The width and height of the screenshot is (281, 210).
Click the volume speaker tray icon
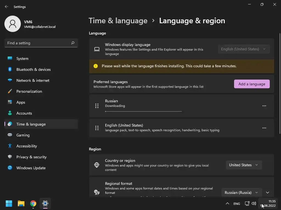click(254, 203)
